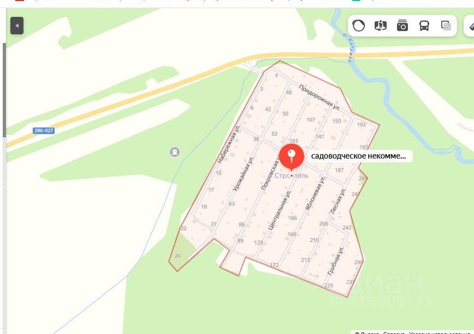Select the ruler measurement tool

click(471, 26)
